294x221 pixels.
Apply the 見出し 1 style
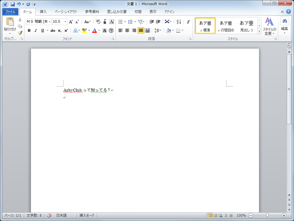click(x=247, y=26)
